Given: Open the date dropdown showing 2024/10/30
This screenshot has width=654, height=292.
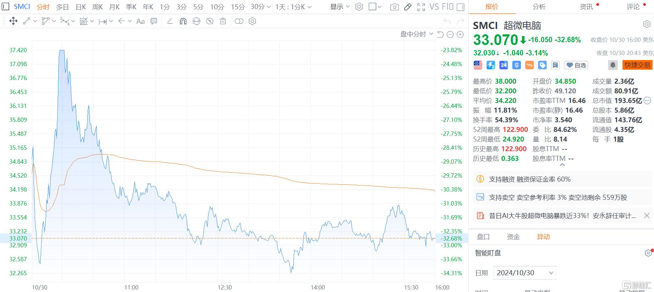Looking at the screenshot, I should [x=524, y=273].
